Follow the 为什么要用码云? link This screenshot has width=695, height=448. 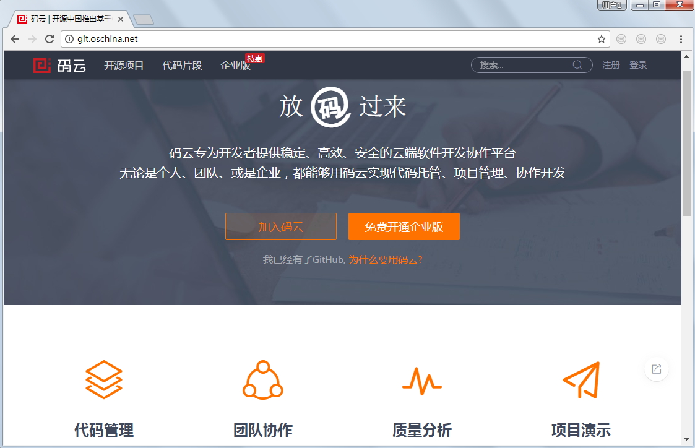pos(385,259)
